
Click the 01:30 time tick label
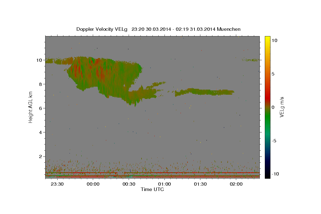(x=200, y=184)
